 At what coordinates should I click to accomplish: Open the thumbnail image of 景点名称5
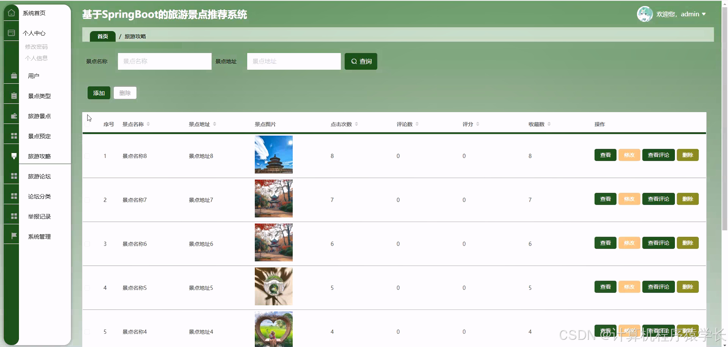[273, 286]
